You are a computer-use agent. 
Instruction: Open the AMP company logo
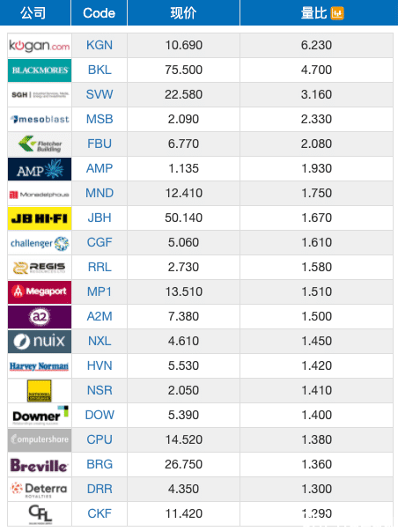pyautogui.click(x=40, y=169)
